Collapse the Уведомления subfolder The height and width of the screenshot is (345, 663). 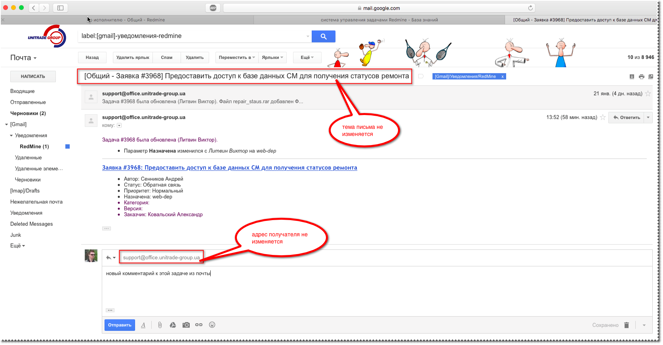coord(11,136)
